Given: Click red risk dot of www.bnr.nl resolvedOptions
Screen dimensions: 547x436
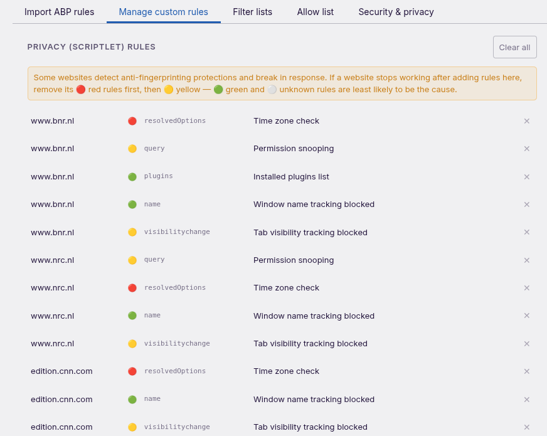Looking at the screenshot, I should point(132,121).
